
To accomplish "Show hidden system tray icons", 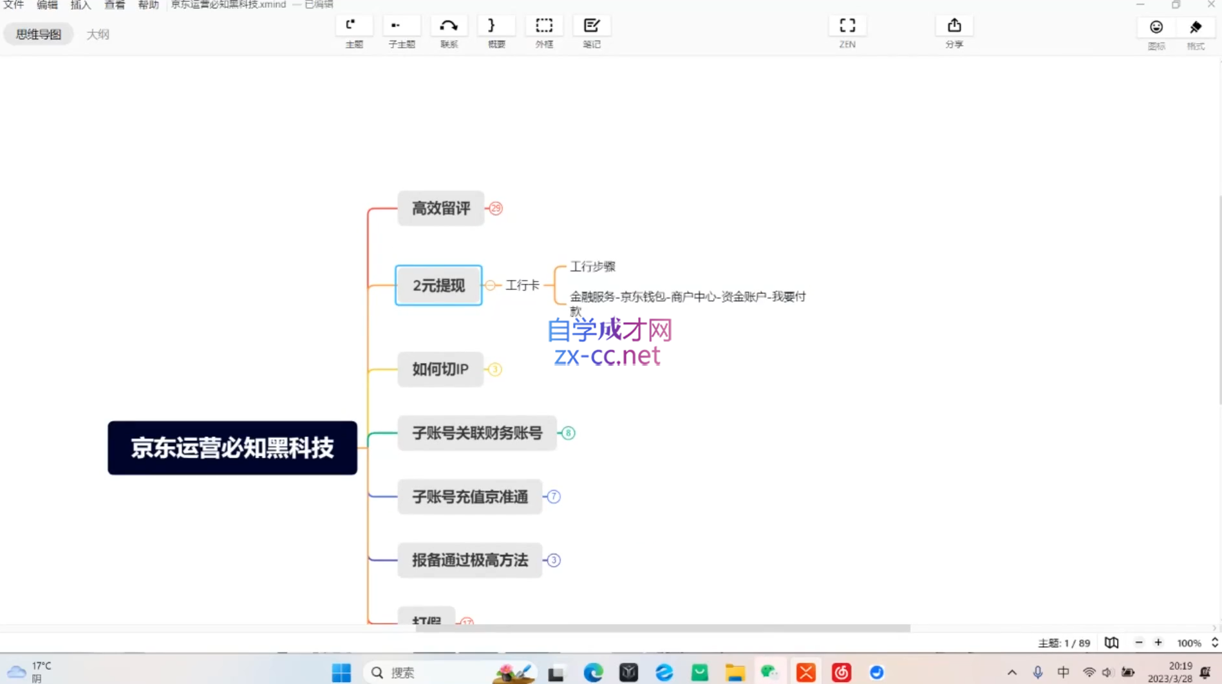I will pos(1012,672).
